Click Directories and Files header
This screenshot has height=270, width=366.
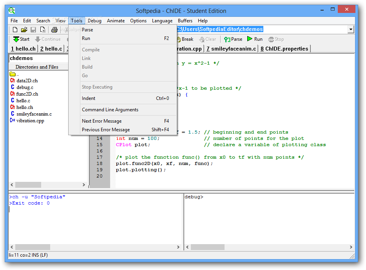coord(38,67)
